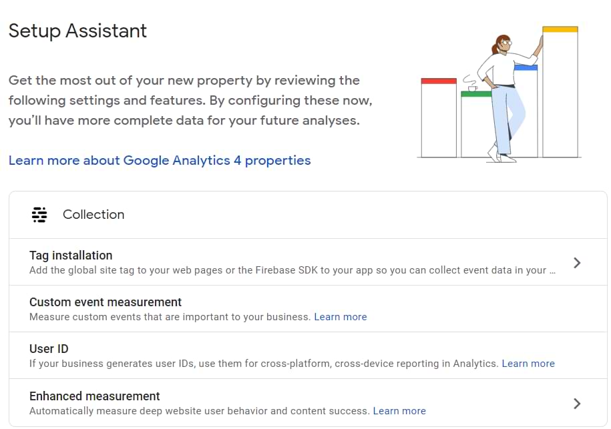Open Learn more link for Custom event measurement
Viewport: 611px width, 429px height.
point(340,317)
